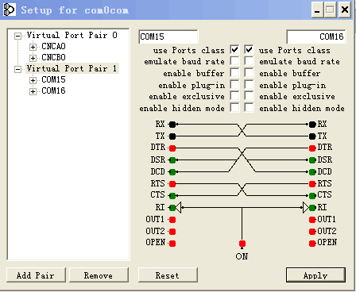Check right enable buffer option
This screenshot has height=292, width=356.
(249, 73)
